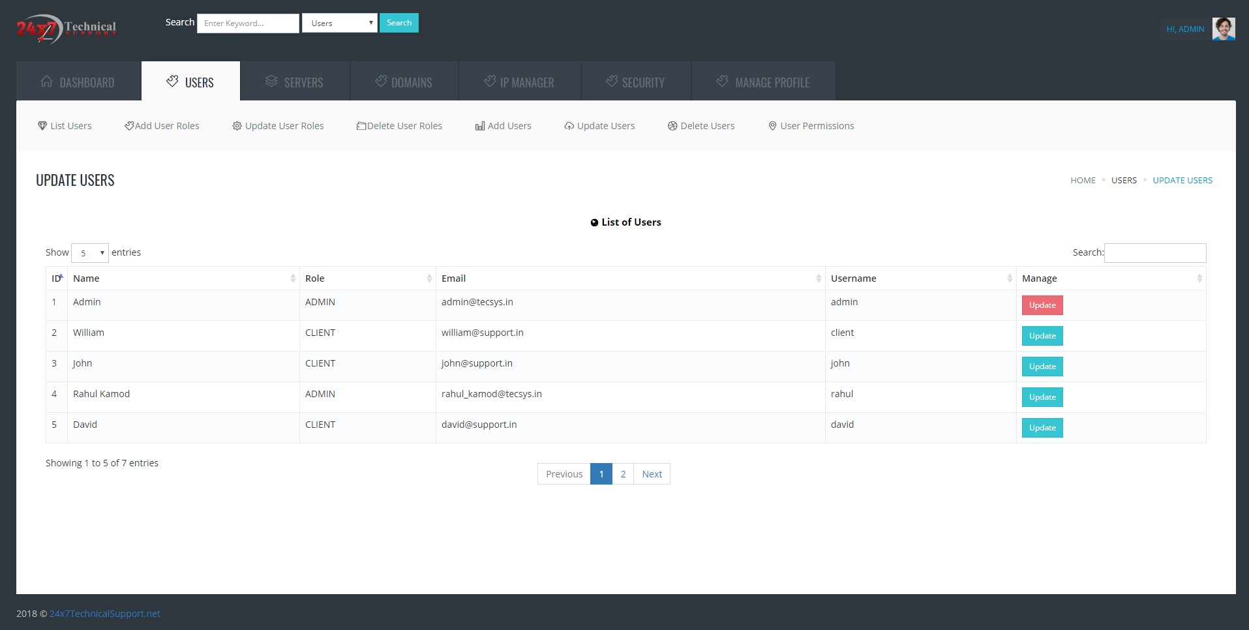Image resolution: width=1249 pixels, height=630 pixels.
Task: Open Delete User Roles submenu link
Action: point(399,126)
